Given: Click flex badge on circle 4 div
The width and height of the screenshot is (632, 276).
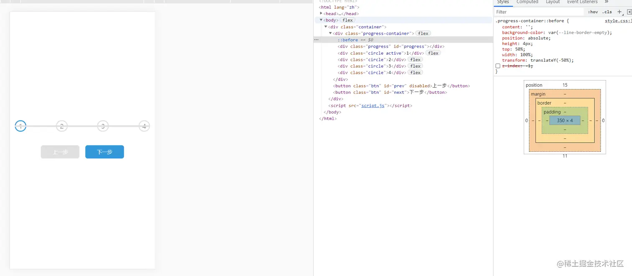Looking at the screenshot, I should (x=415, y=73).
